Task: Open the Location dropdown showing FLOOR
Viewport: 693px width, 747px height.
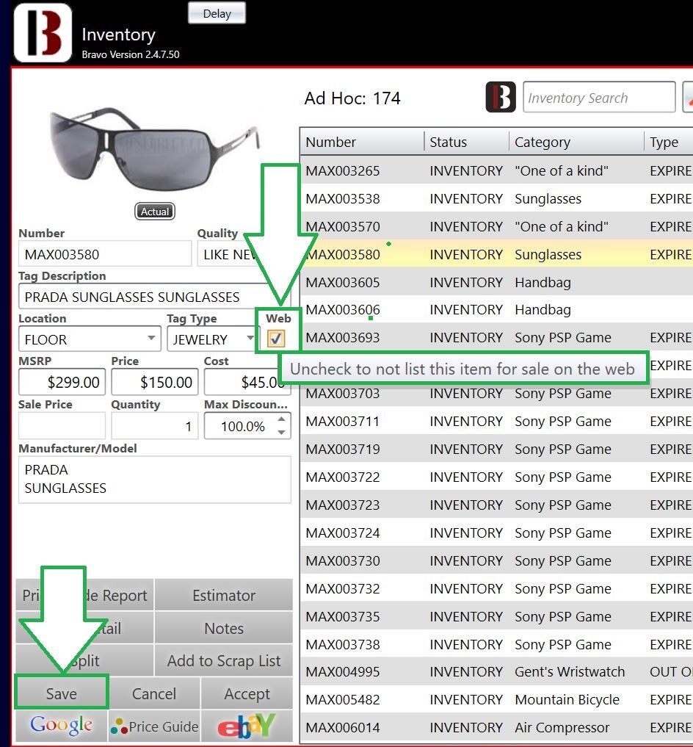Action: tap(90, 339)
